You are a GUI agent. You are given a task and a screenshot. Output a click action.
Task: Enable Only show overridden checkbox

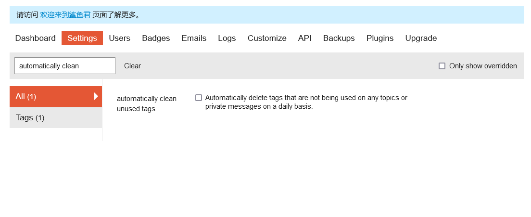click(x=442, y=66)
